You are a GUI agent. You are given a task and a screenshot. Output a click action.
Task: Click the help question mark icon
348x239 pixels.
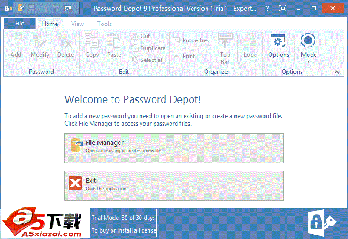point(268,9)
